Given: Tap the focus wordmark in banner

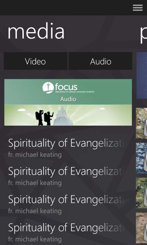Looking at the screenshot, I should pos(66,87).
